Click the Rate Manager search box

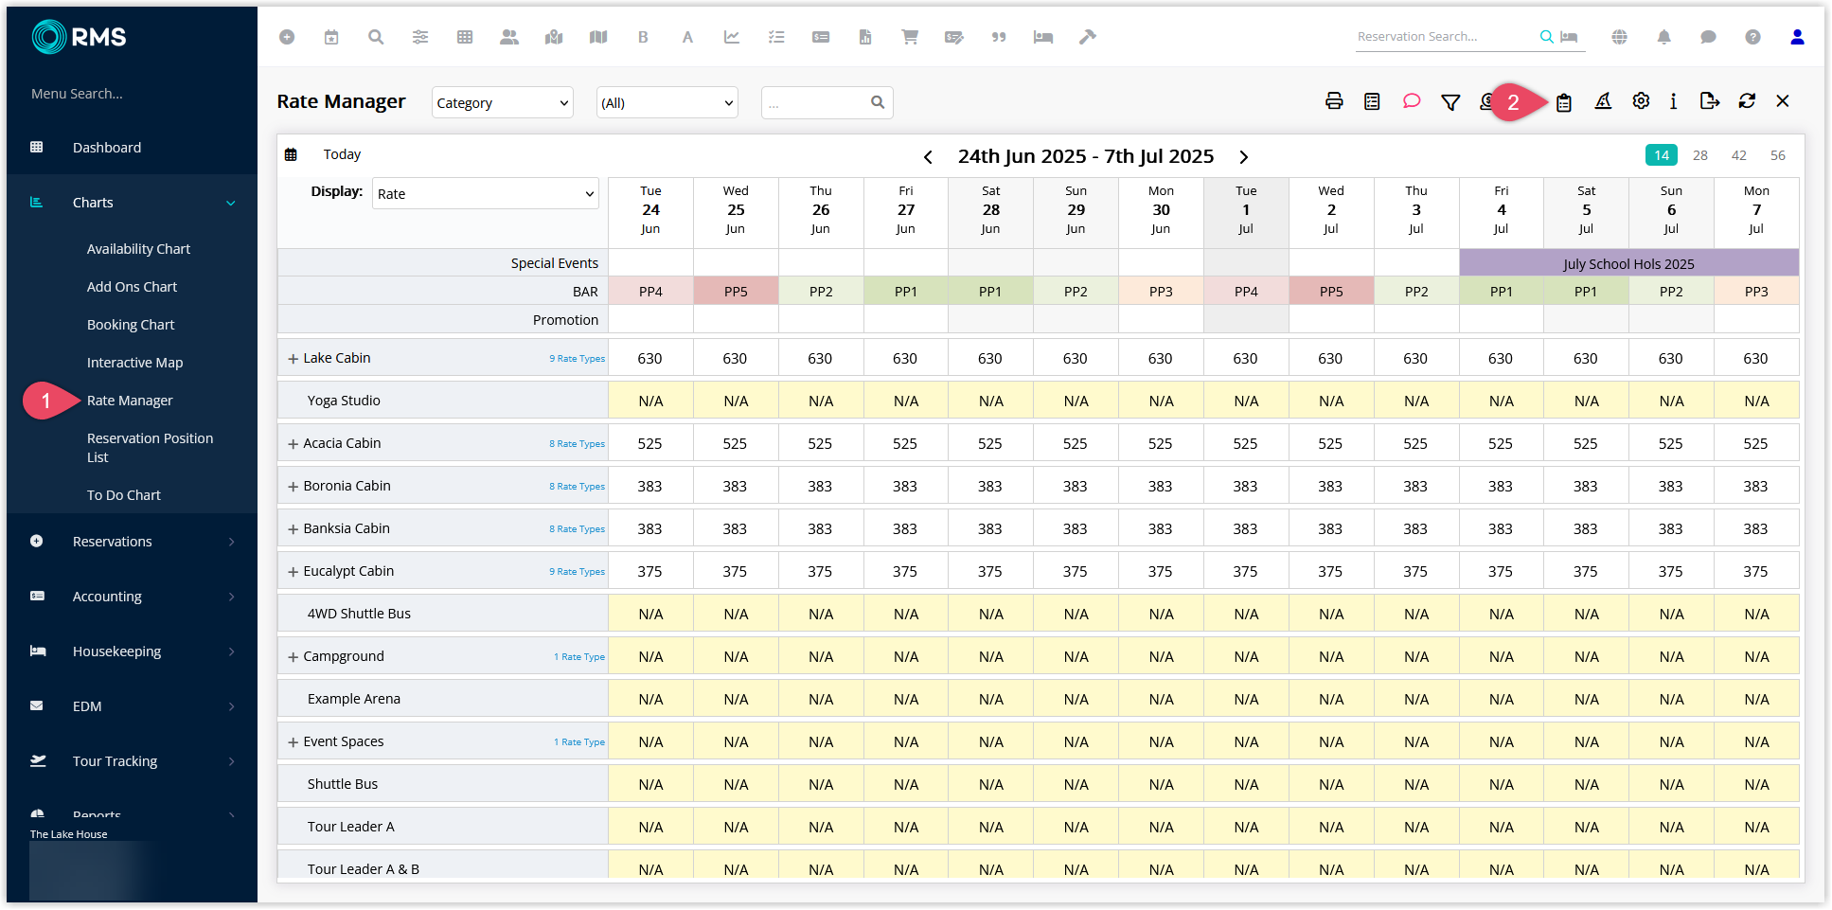(827, 102)
